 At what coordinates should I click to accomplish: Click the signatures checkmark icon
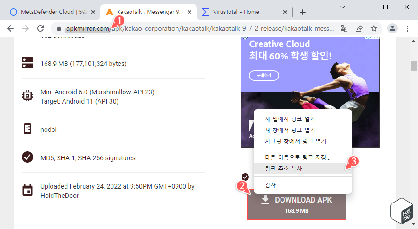coord(27,157)
